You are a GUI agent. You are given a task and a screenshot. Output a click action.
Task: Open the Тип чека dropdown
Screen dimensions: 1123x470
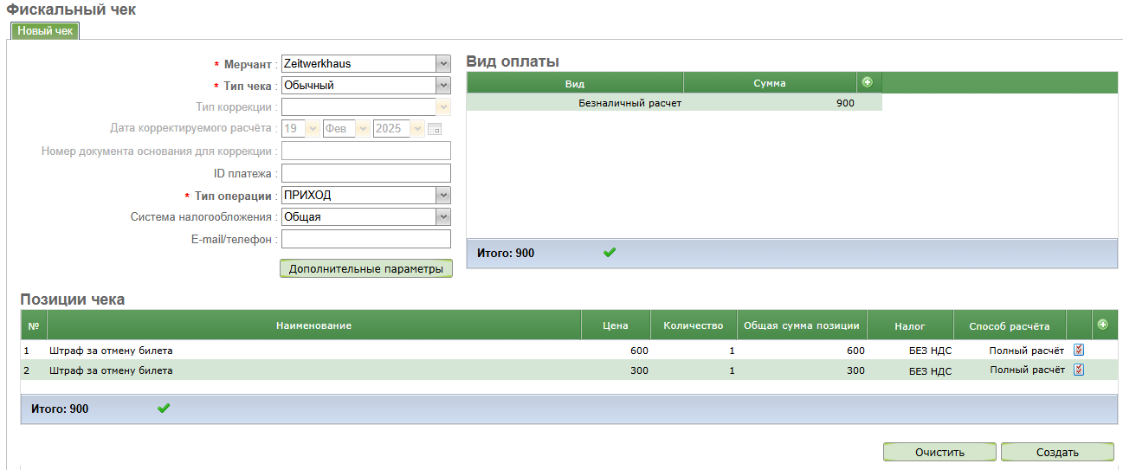tap(442, 86)
